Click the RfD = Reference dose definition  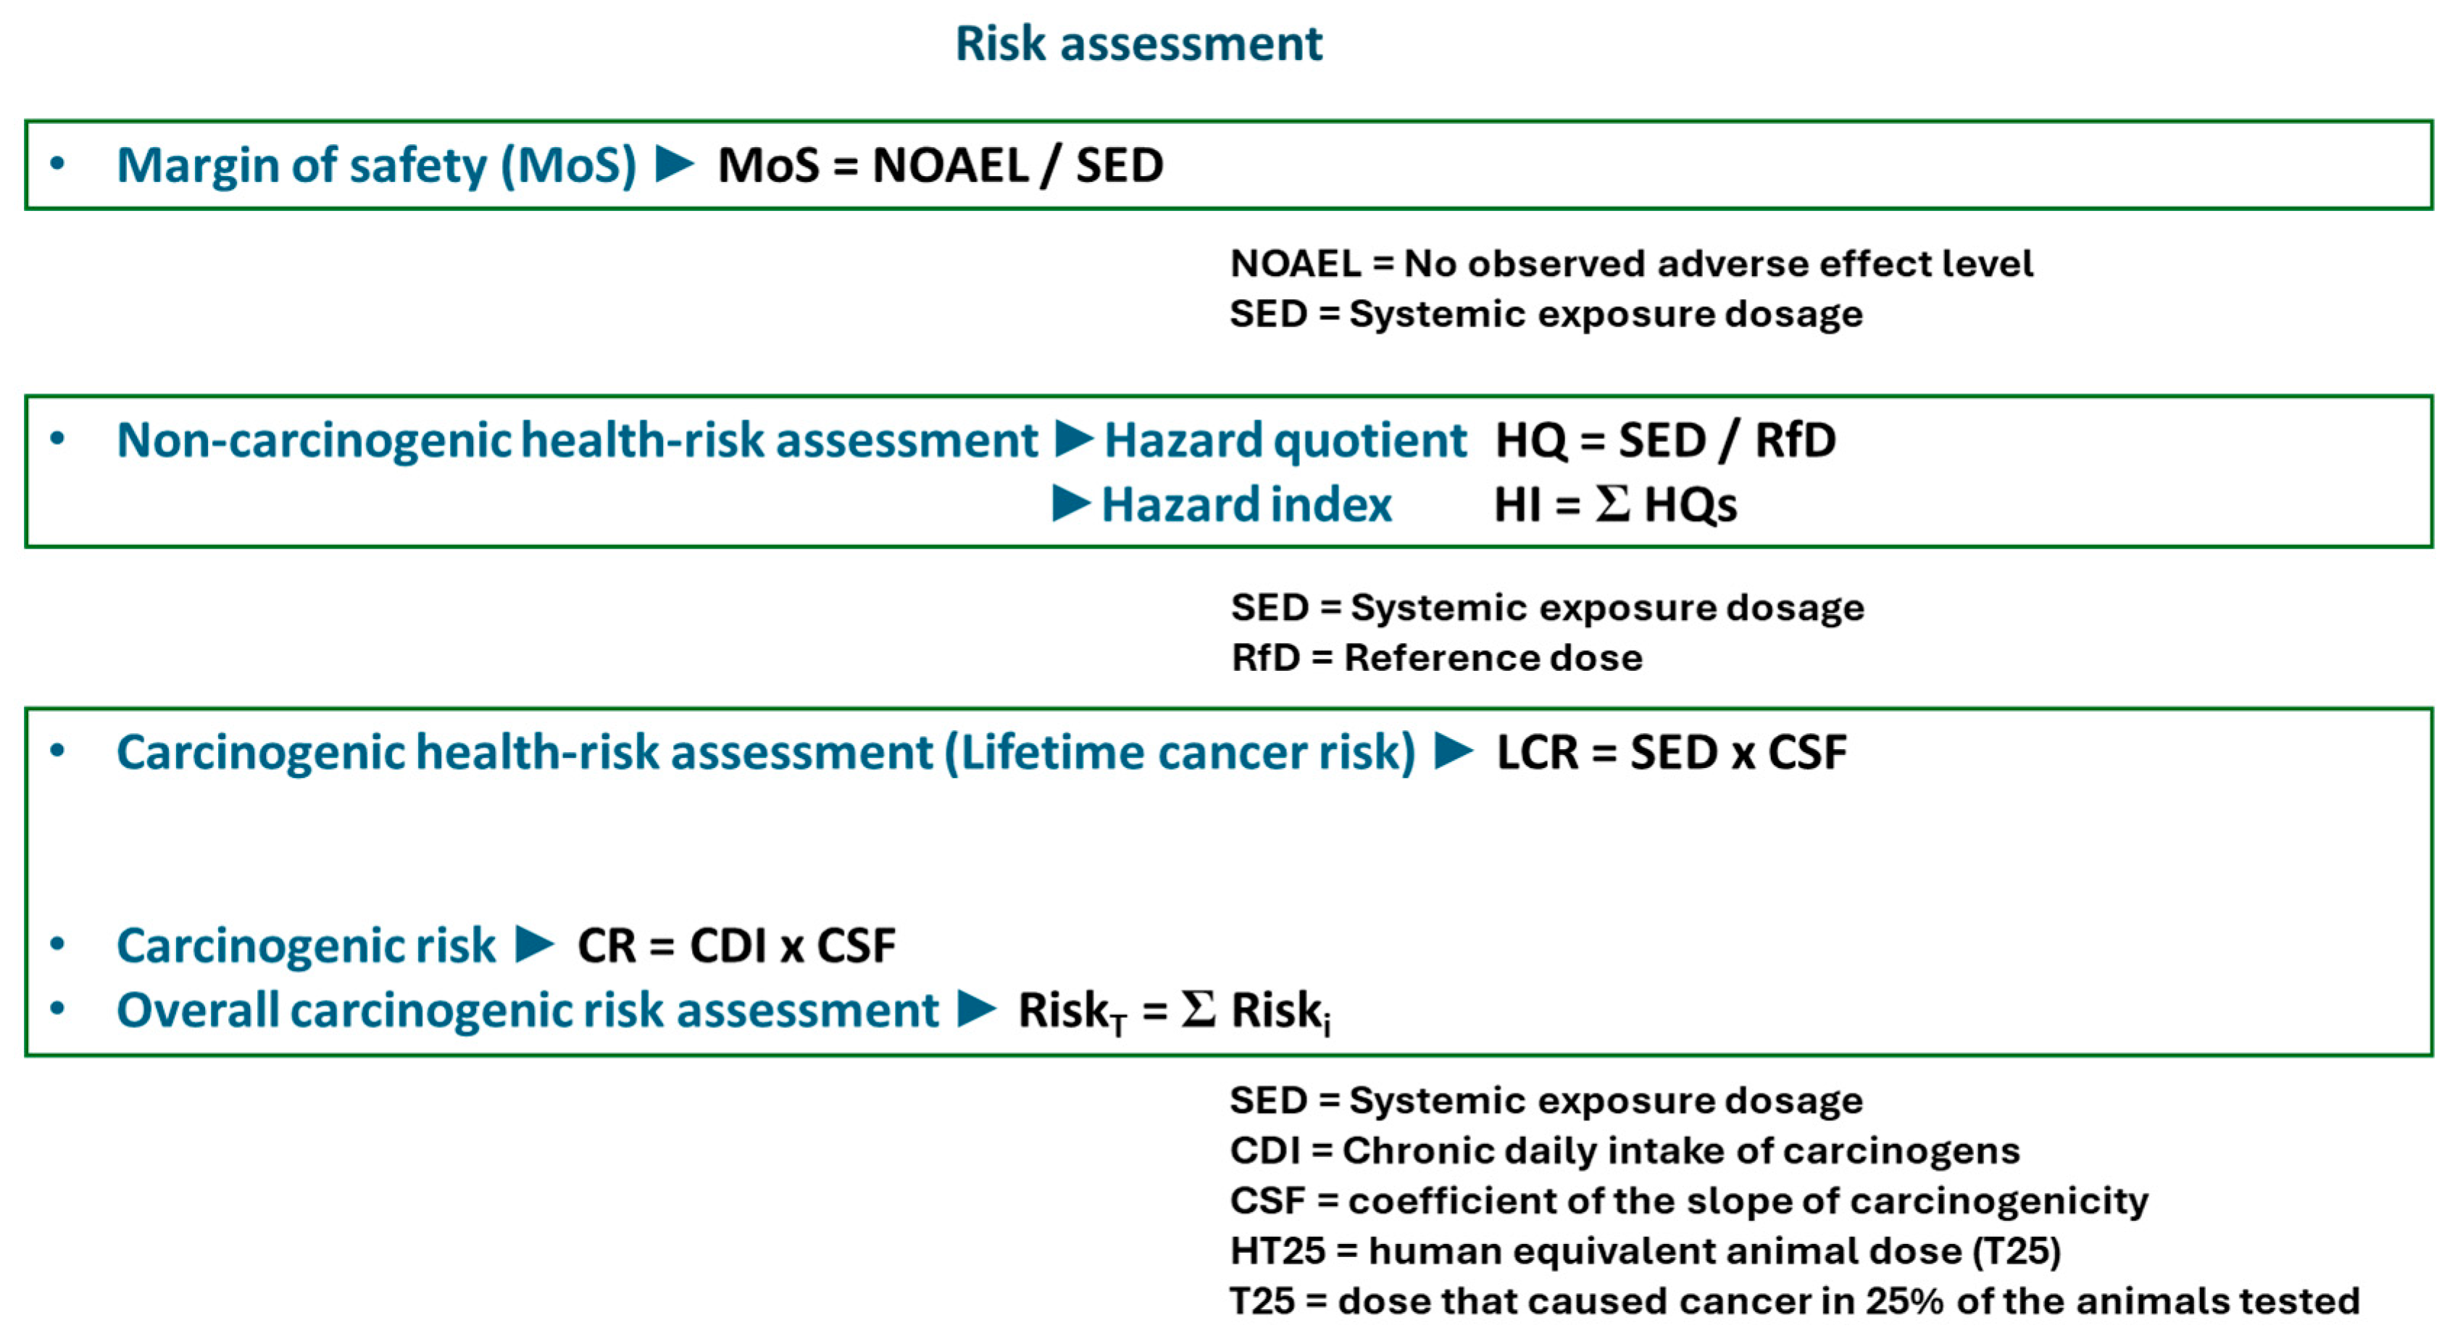point(1436,658)
